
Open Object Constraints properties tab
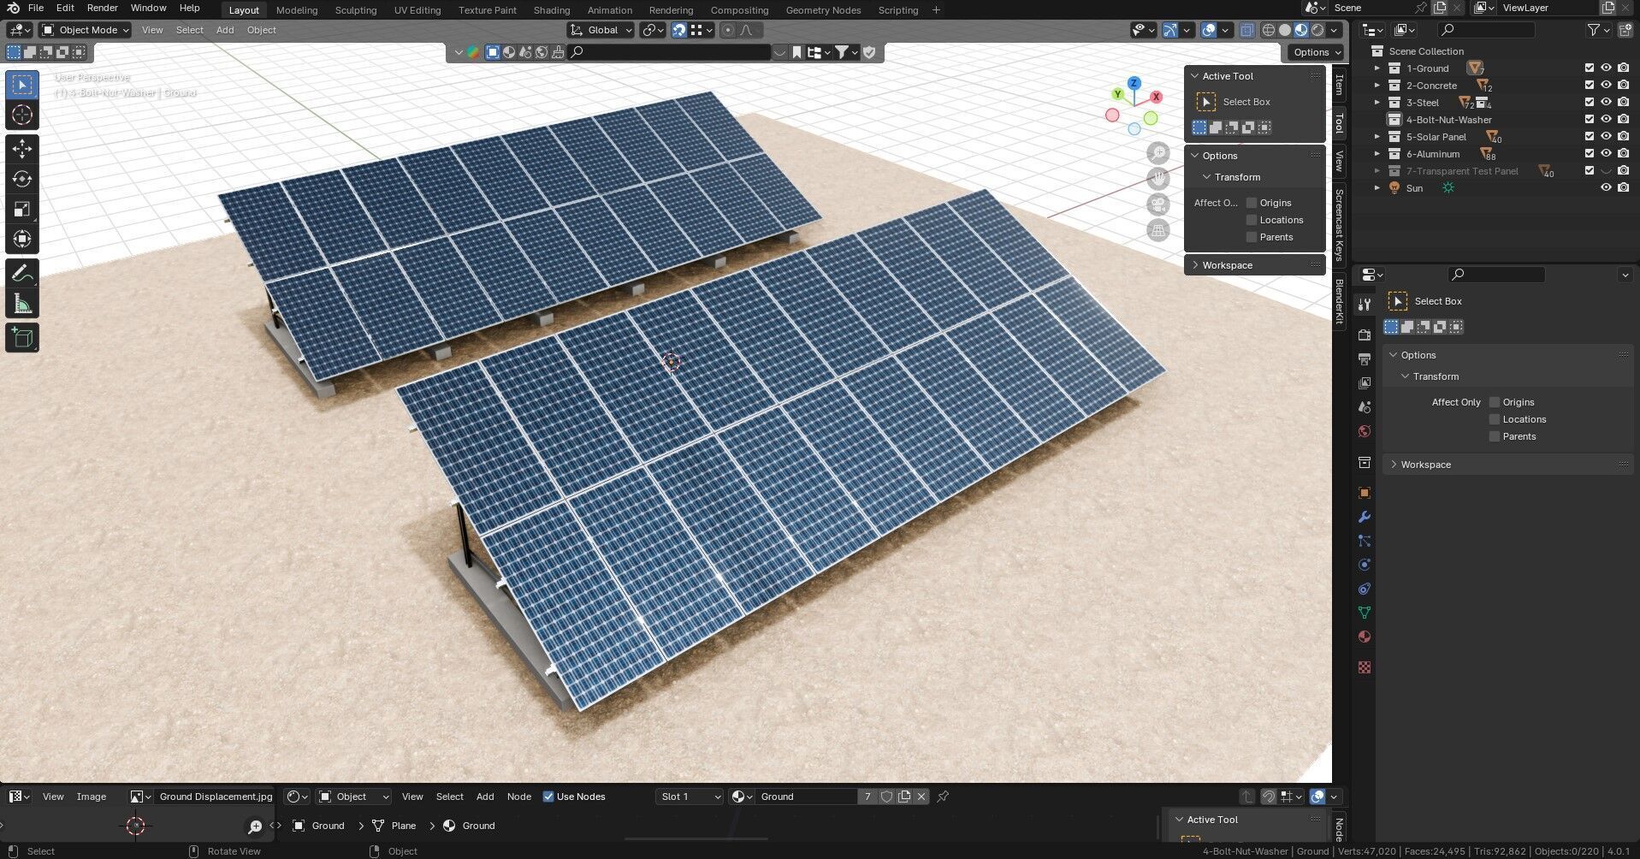click(1365, 589)
